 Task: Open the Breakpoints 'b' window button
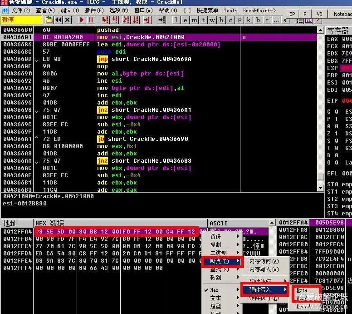[x=258, y=20]
